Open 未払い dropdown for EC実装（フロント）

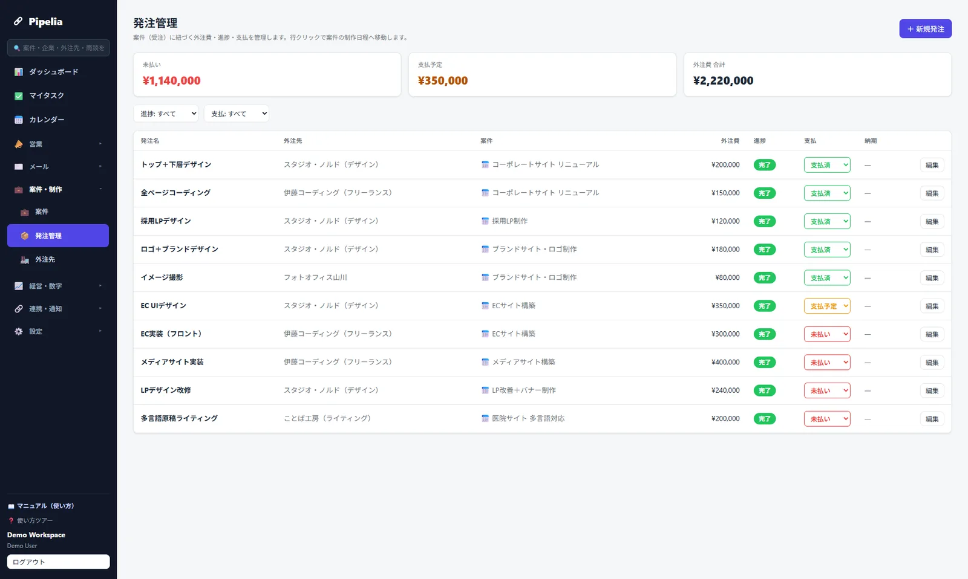click(827, 334)
